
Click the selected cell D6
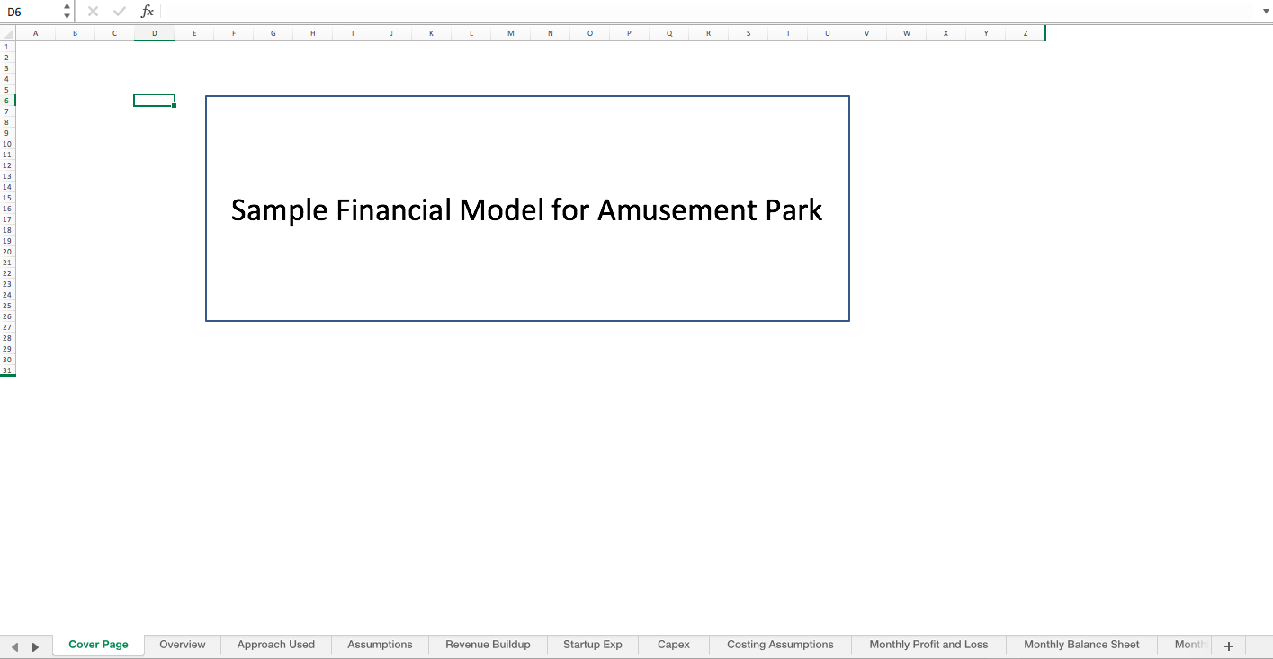(x=154, y=101)
